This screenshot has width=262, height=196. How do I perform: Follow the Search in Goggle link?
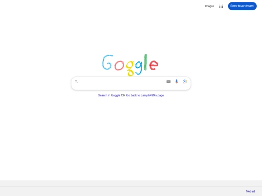click(109, 95)
